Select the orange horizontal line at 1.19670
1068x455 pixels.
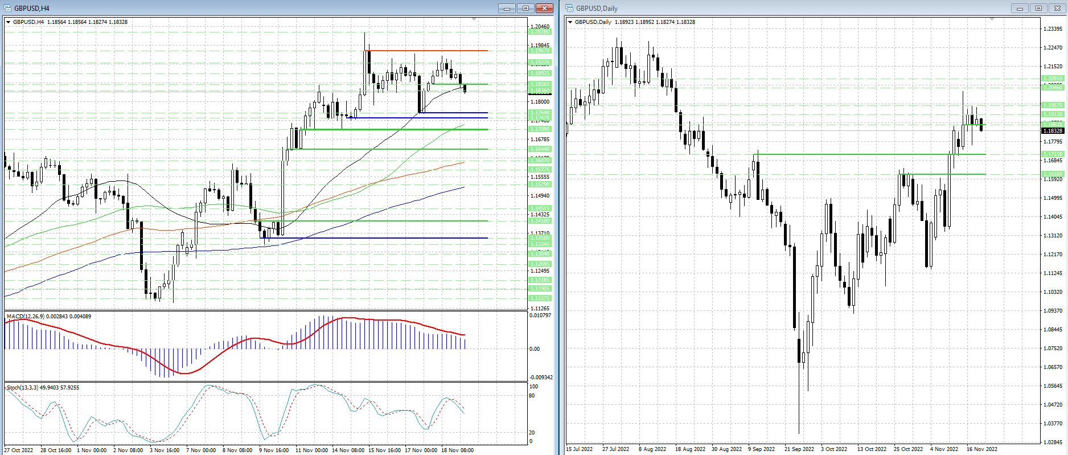(x=427, y=51)
